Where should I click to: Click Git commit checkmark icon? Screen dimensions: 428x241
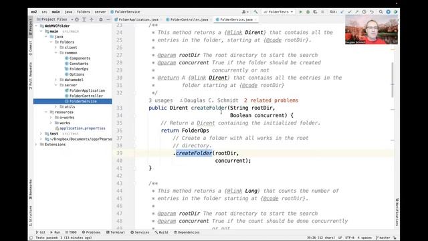click(349, 12)
